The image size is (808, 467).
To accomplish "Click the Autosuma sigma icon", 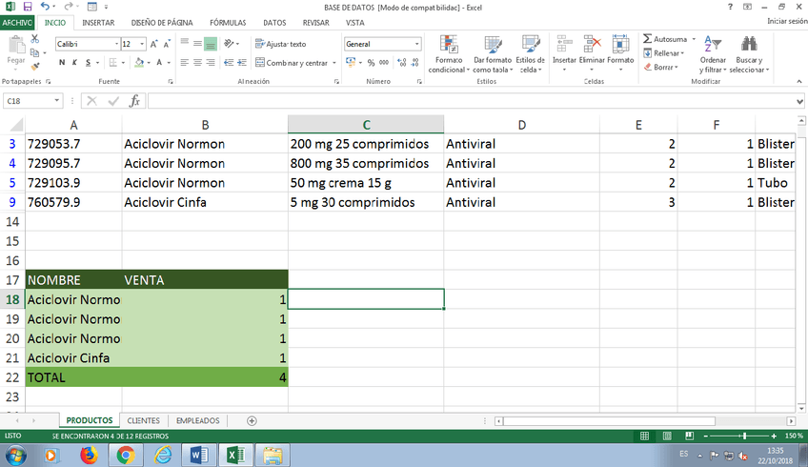I will [x=648, y=39].
